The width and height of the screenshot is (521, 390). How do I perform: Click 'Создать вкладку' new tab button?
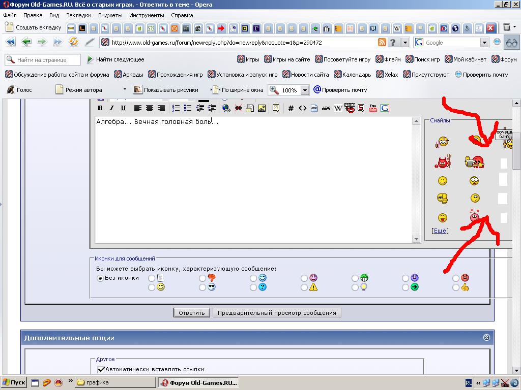tap(33, 27)
